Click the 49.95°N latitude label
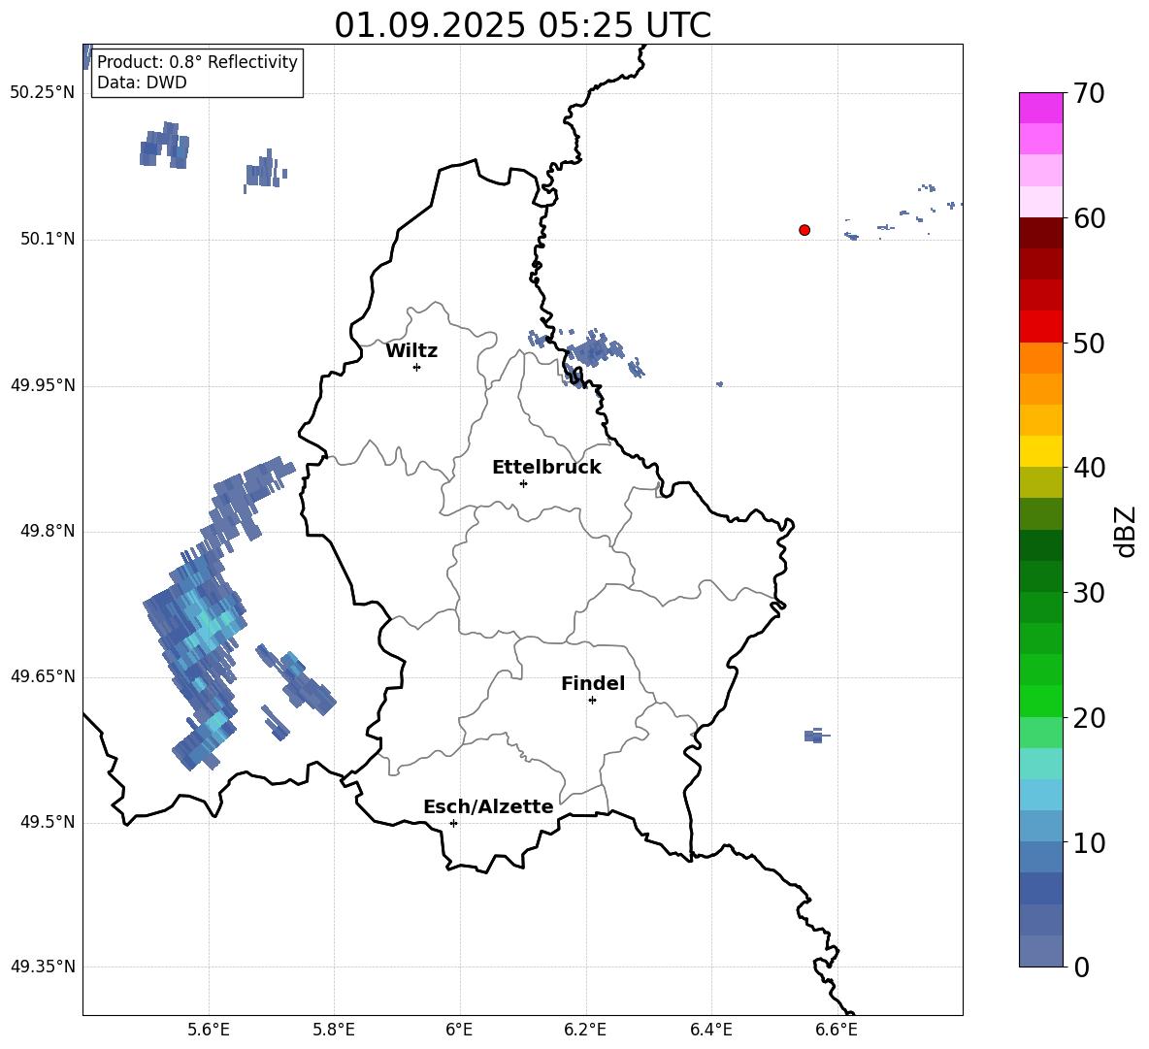Screen dimensions: 1149x1049 click(x=43, y=385)
